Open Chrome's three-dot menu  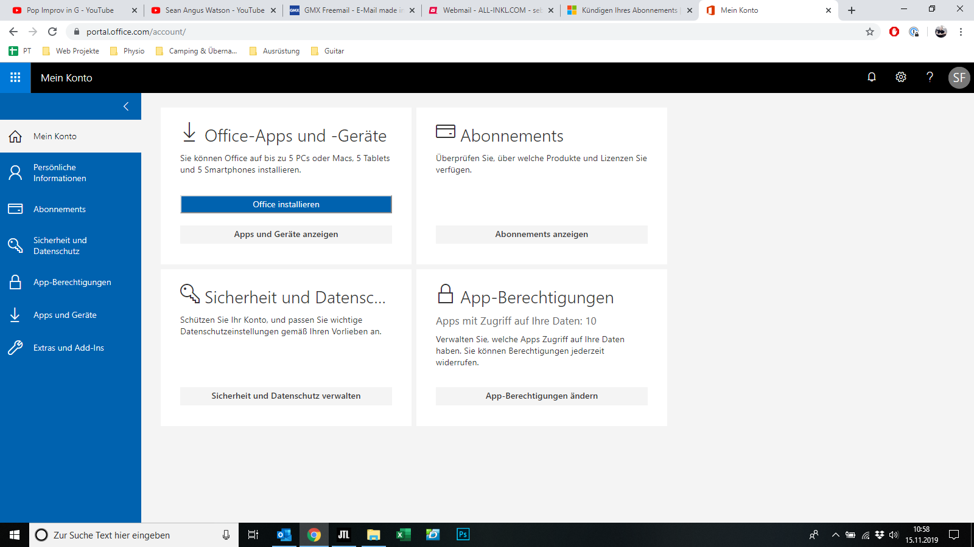(961, 32)
